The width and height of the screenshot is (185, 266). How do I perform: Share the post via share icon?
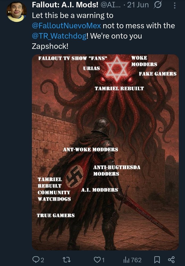(x=171, y=260)
